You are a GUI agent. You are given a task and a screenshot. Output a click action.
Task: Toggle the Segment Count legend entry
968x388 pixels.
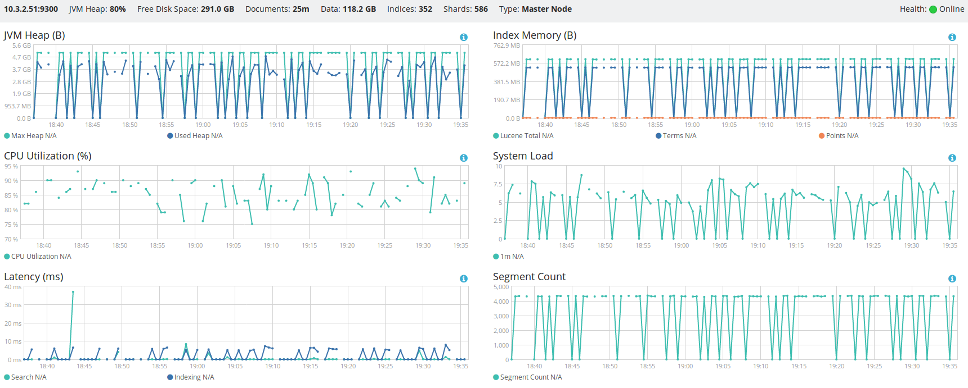tap(527, 377)
